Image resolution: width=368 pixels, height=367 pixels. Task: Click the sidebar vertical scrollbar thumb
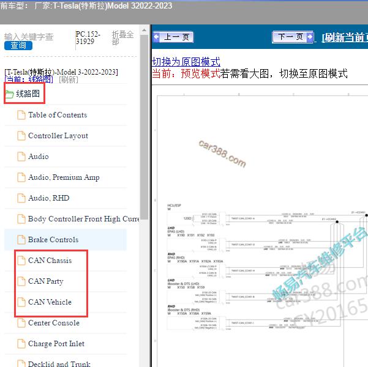point(144,127)
